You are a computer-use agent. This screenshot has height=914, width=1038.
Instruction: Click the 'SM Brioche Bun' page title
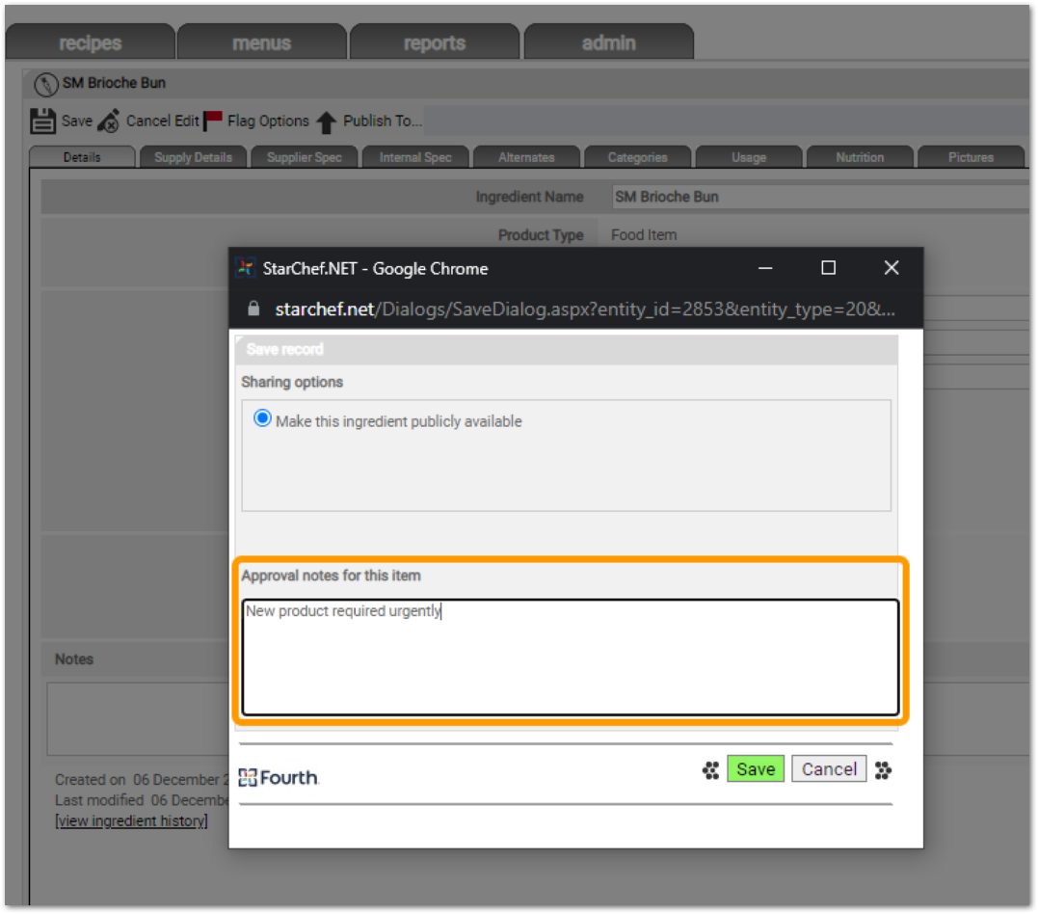tap(114, 83)
